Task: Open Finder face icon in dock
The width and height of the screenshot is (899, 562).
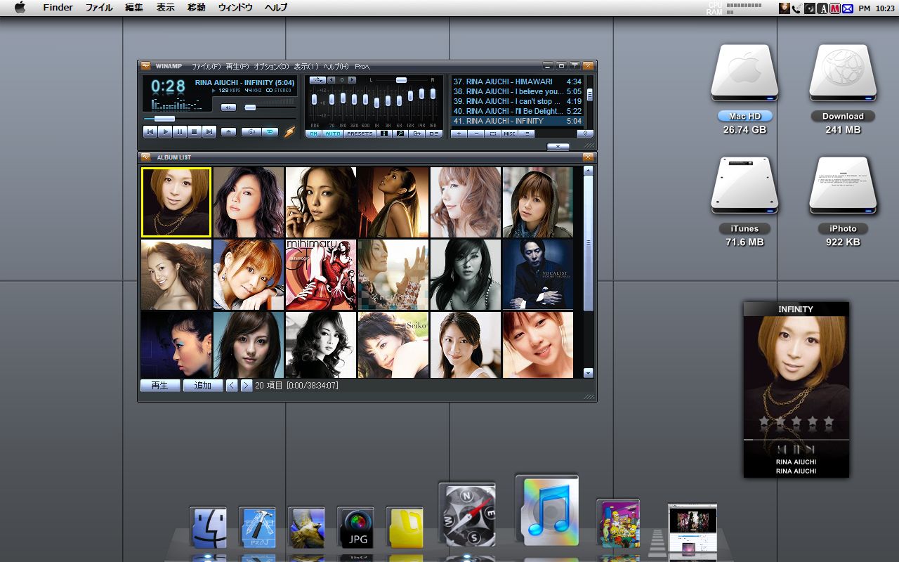Action: pyautogui.click(x=209, y=528)
